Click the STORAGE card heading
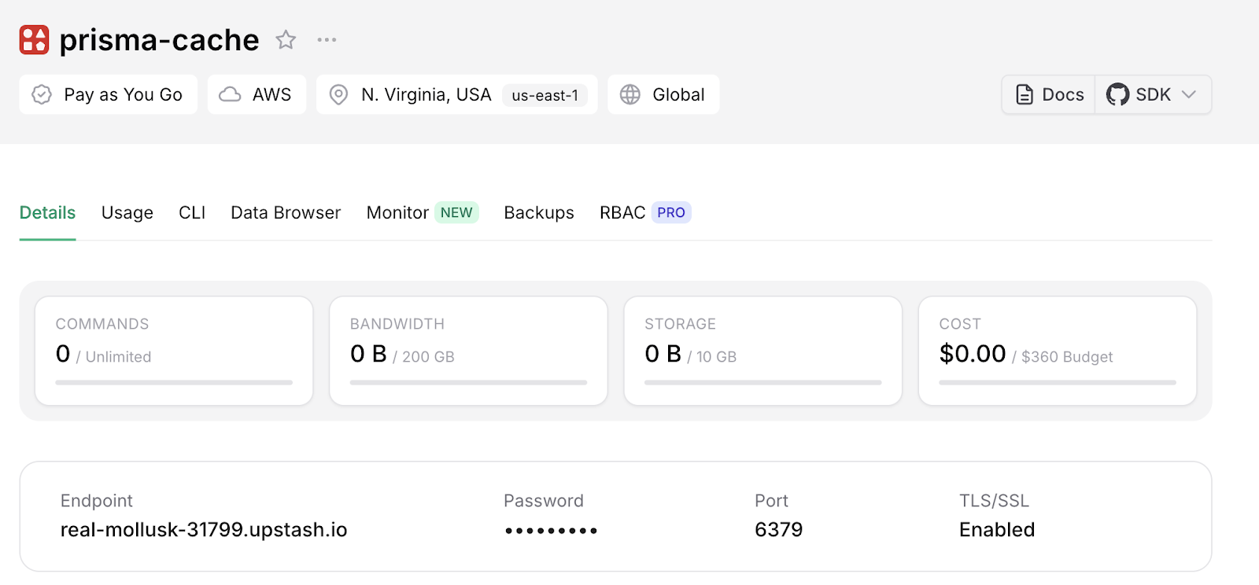 [x=680, y=324]
